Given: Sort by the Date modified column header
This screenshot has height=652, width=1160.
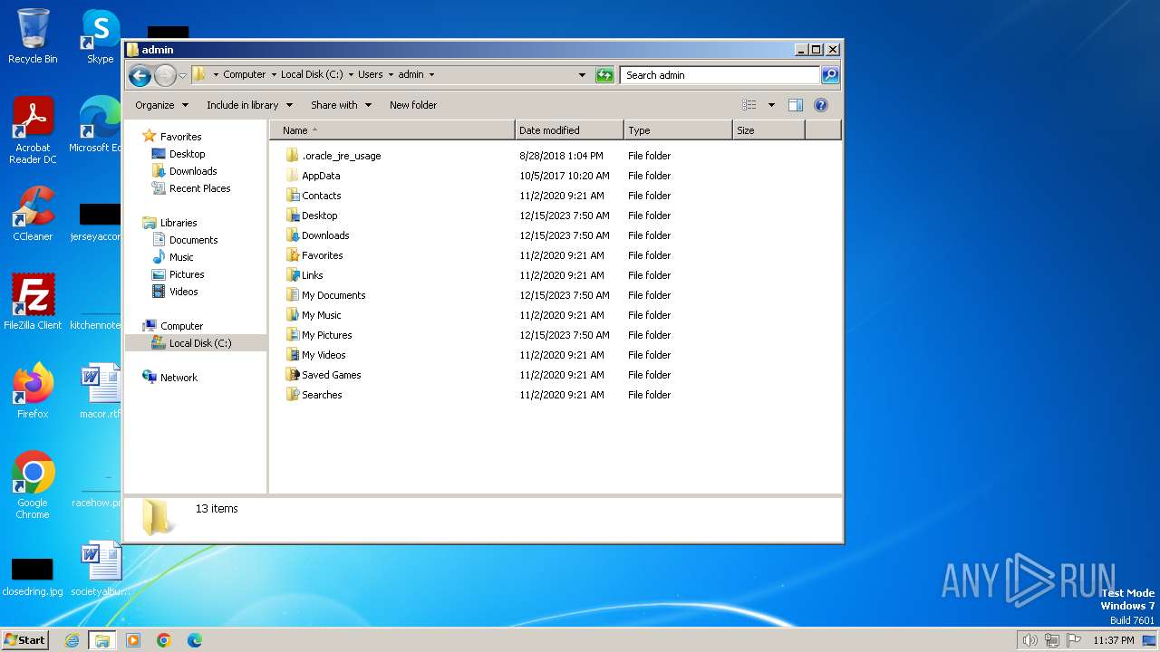Looking at the screenshot, I should [569, 130].
